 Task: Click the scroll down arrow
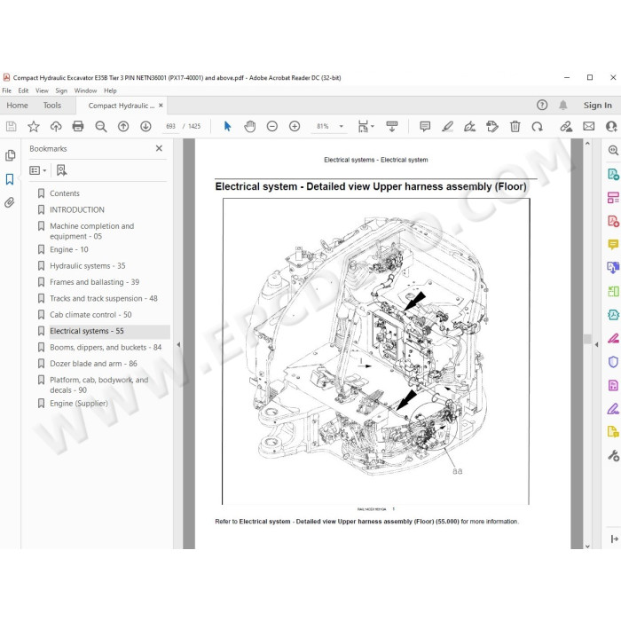tap(587, 546)
